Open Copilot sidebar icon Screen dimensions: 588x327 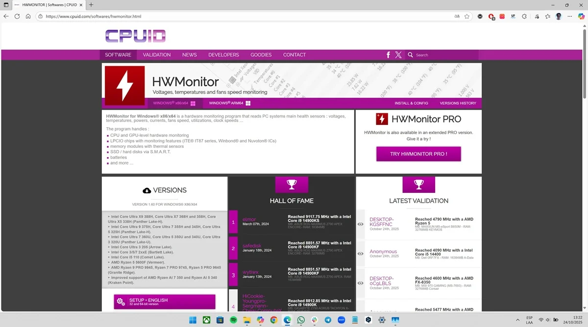coord(581,16)
